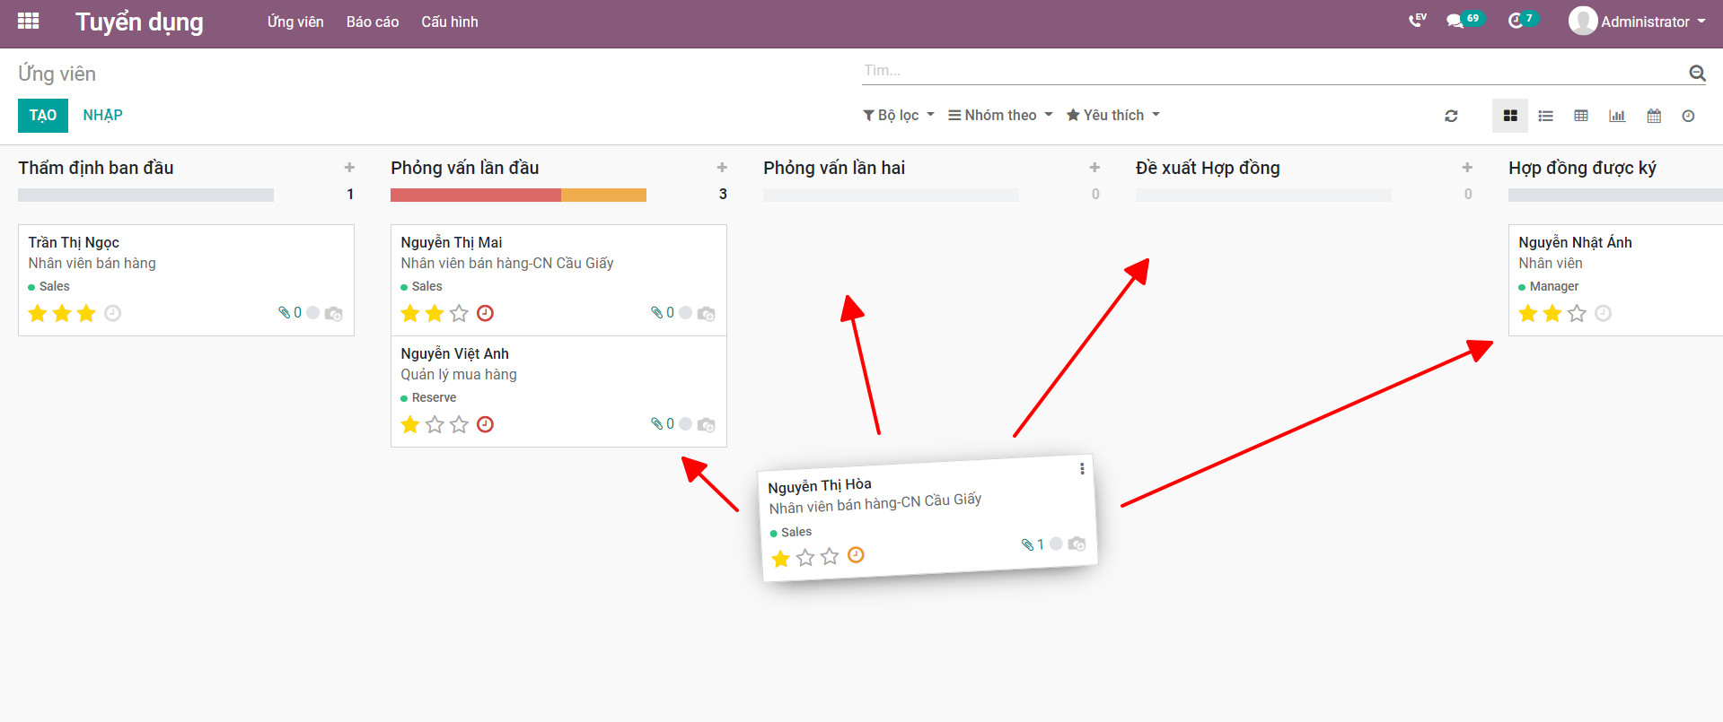Open the Administrator user dropdown
Screen dimensions: 1723x722
click(1637, 21)
